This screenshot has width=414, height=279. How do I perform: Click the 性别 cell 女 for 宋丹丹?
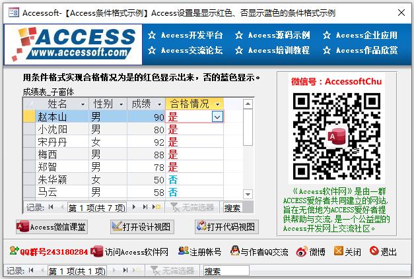tap(108, 142)
